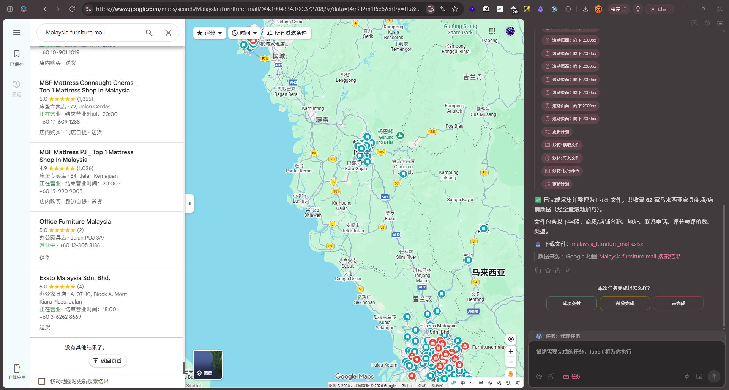
Task: Open the Saved (已保存) places panel
Action: 17,58
